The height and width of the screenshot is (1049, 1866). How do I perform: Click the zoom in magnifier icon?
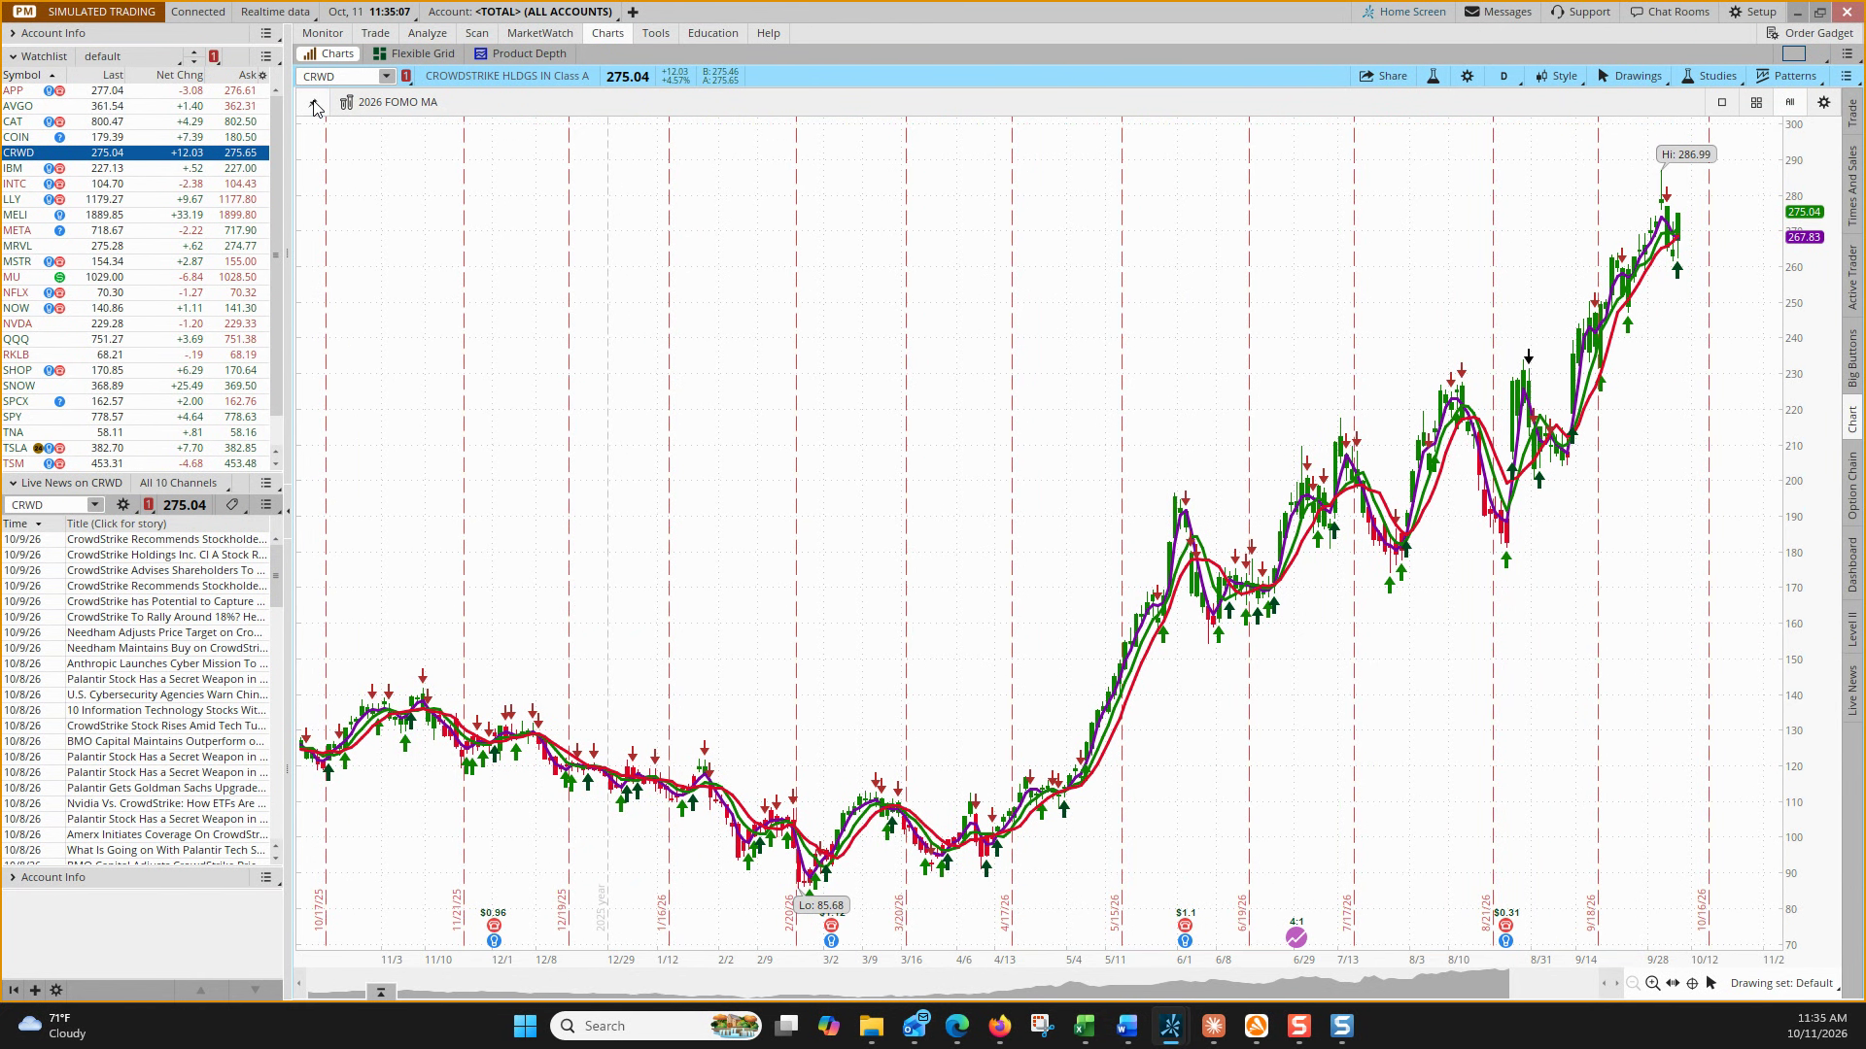click(x=1652, y=983)
